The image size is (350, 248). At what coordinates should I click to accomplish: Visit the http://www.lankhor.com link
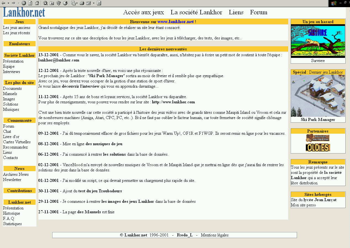click(x=173, y=102)
